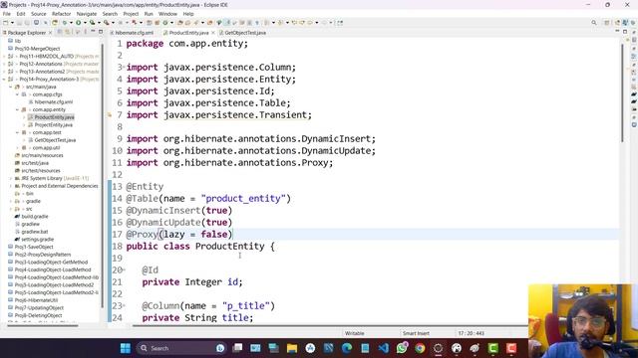The width and height of the screenshot is (638, 358).
Task: Click the "Writable" status bar entry
Action: pos(355,333)
